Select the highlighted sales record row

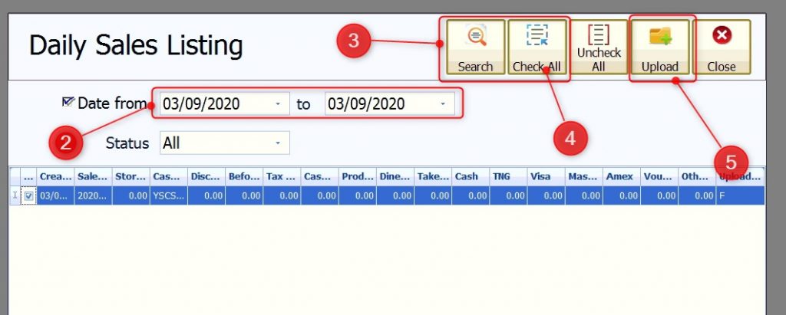[384, 196]
